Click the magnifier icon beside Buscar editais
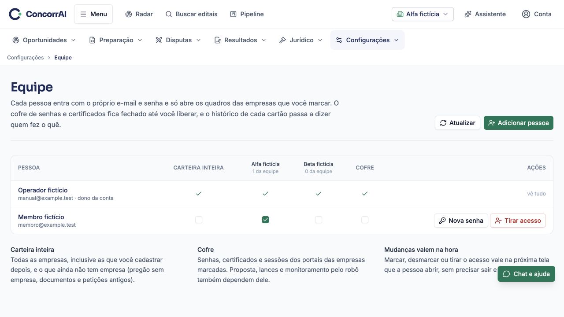Screen dimensions: 564x317 click(x=169, y=14)
